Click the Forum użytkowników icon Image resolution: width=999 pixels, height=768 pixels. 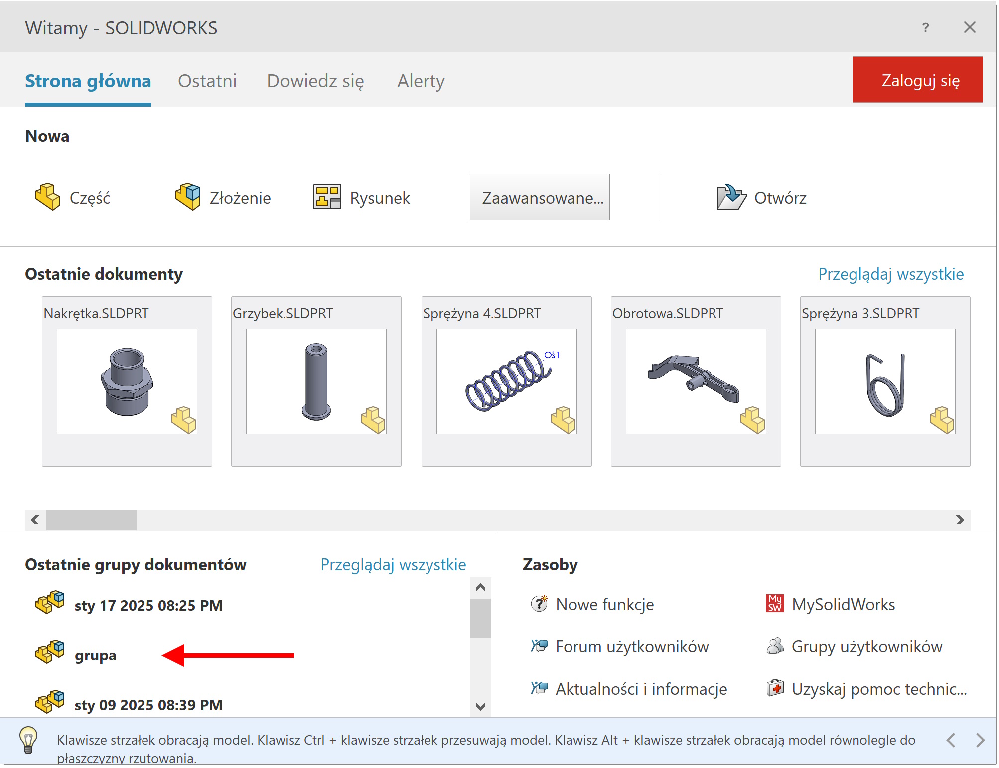pos(539,646)
